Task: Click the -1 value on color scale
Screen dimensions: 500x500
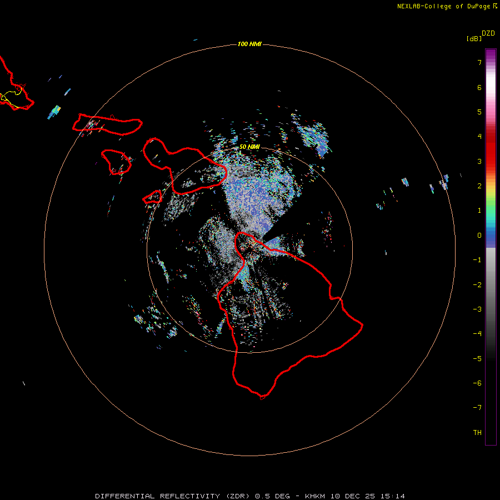Action: [477, 260]
